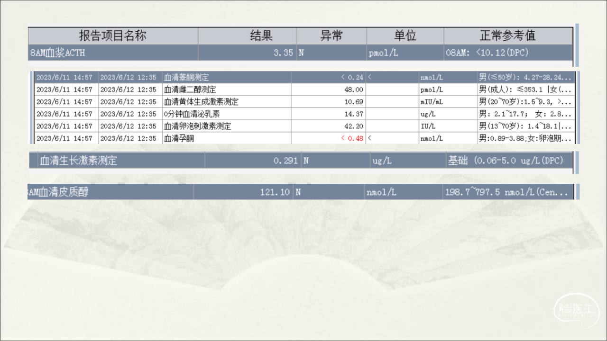Click ug/L unit in the 血清生长激素测定 row
Screen dimensions: 607x341
(x=382, y=161)
